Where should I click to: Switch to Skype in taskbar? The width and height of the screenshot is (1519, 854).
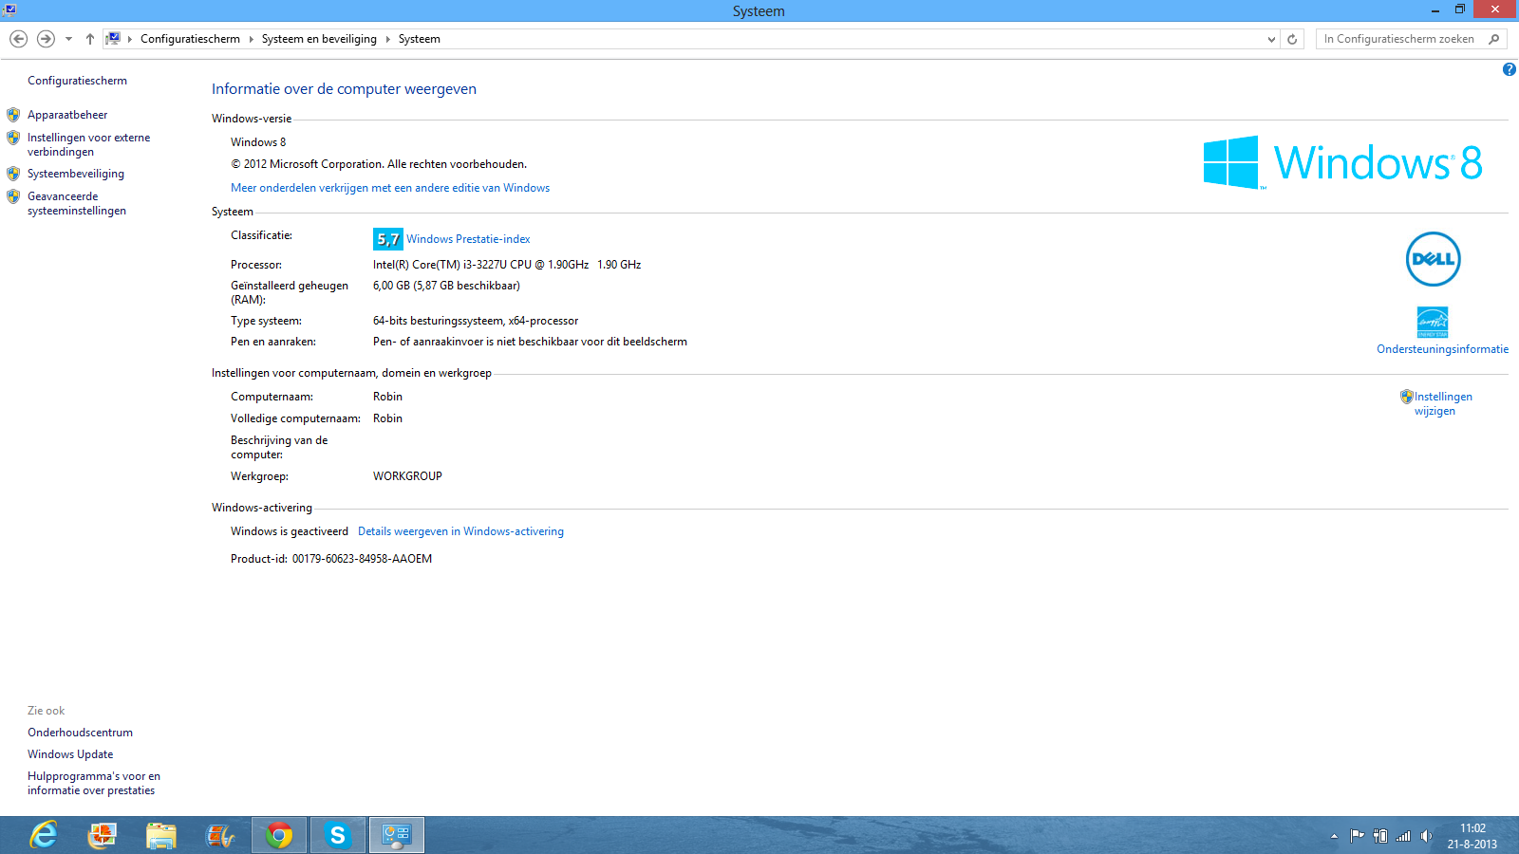[x=338, y=835]
